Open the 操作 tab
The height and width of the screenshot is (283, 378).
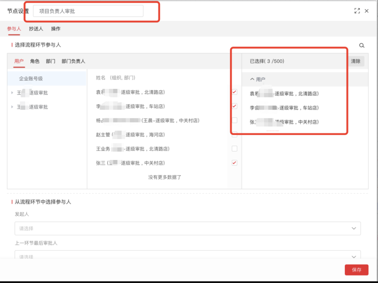point(56,29)
